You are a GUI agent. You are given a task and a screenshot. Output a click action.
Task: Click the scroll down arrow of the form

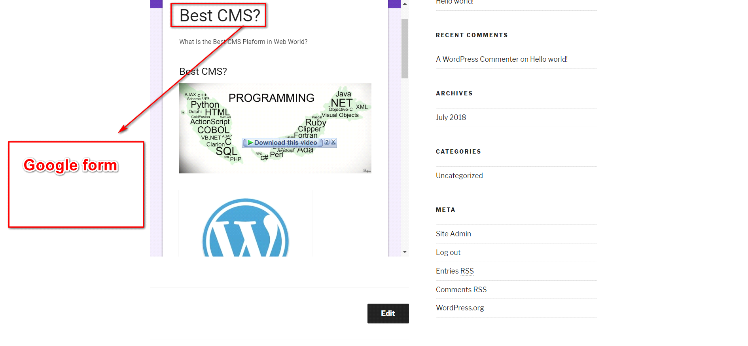pyautogui.click(x=405, y=252)
